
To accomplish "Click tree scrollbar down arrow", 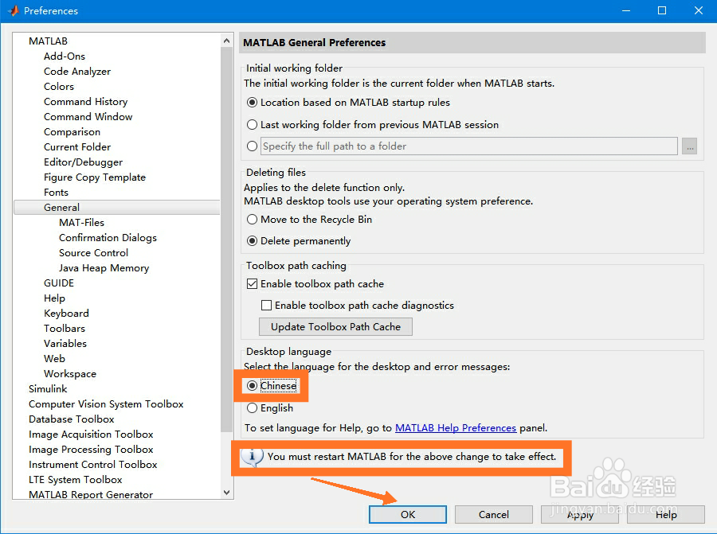I will click(x=227, y=493).
